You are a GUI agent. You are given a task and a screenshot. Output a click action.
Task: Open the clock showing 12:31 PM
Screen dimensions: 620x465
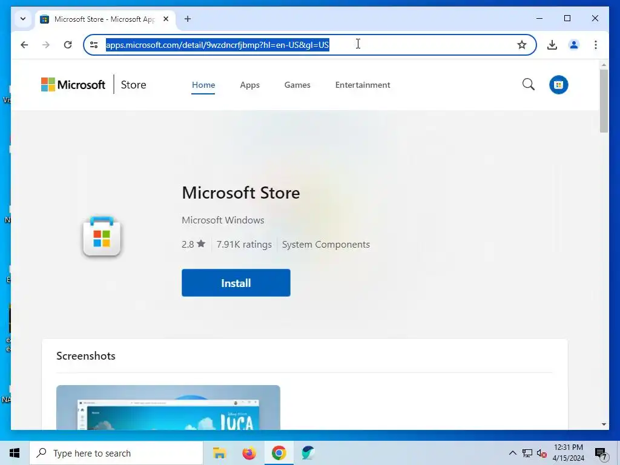point(568,453)
